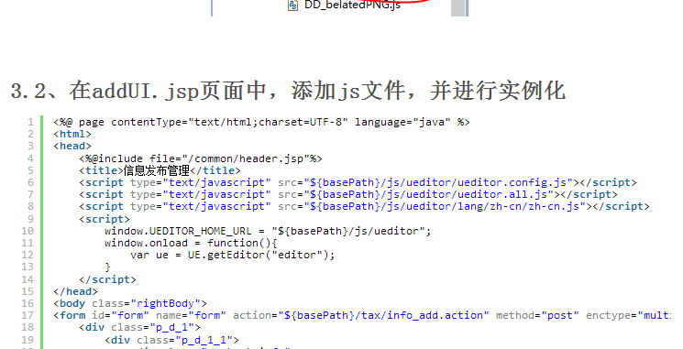Click the <html> tag on line 2
Viewport: 683px width, 349px height.
[72, 134]
